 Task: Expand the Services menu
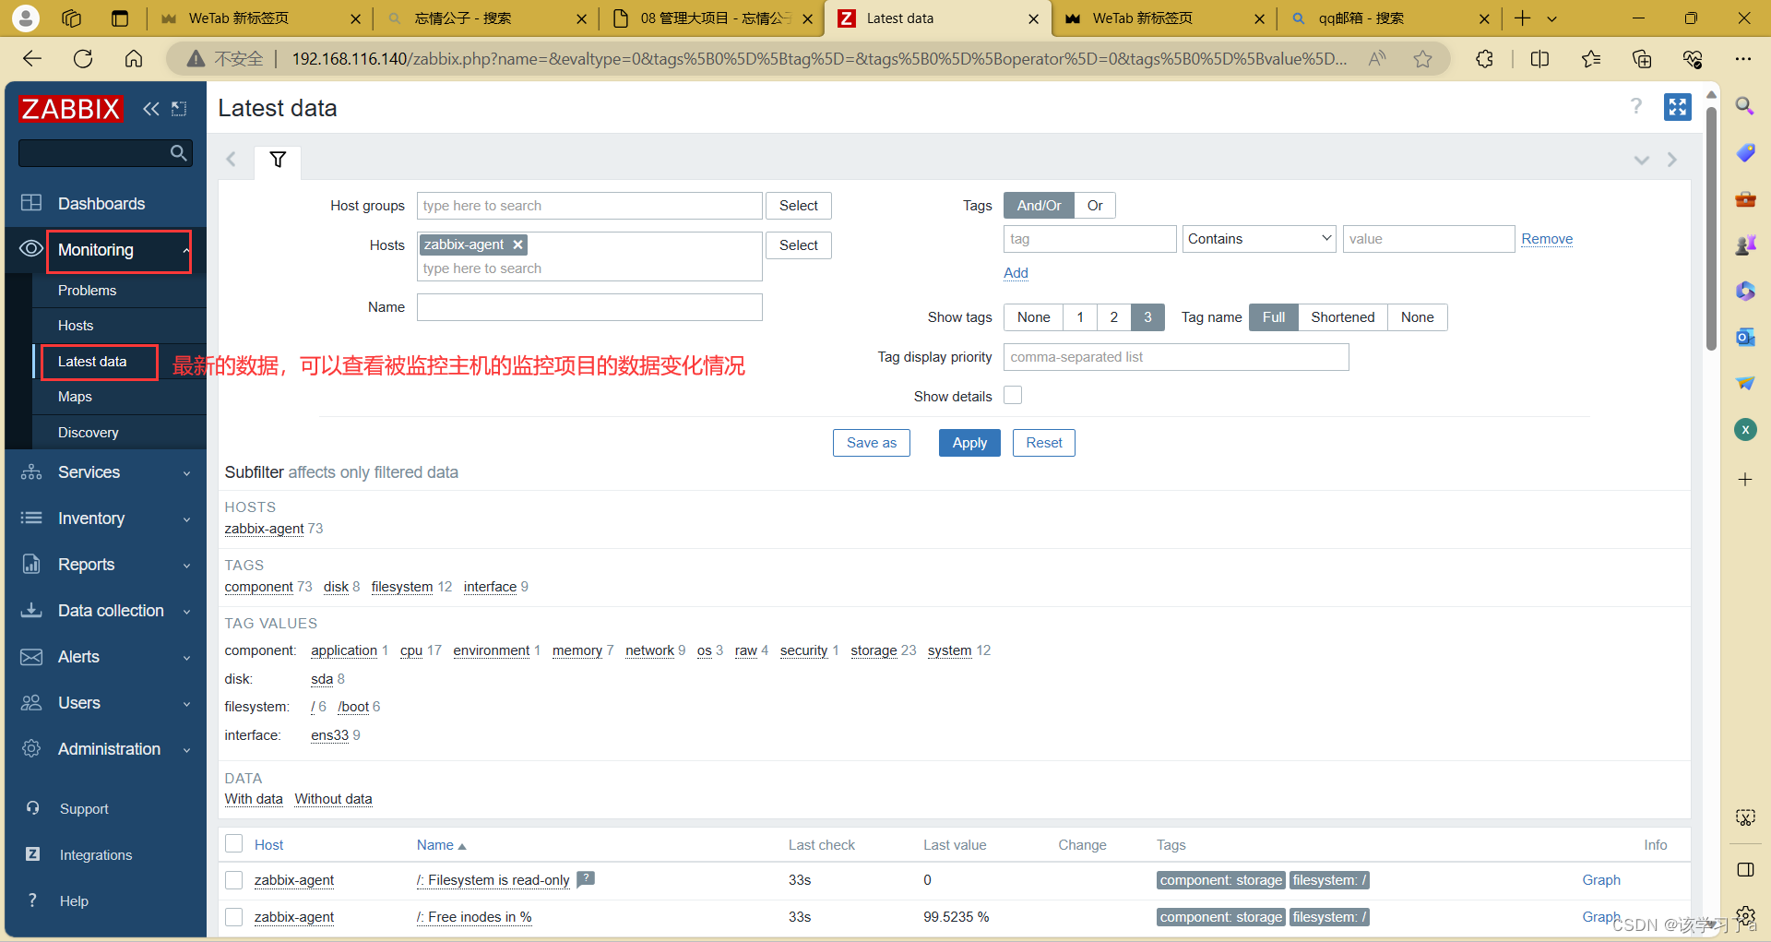coord(106,472)
